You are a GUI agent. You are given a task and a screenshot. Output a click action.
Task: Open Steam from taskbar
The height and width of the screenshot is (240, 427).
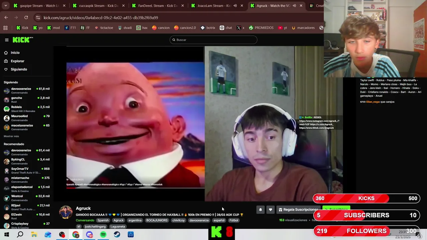click(117, 235)
